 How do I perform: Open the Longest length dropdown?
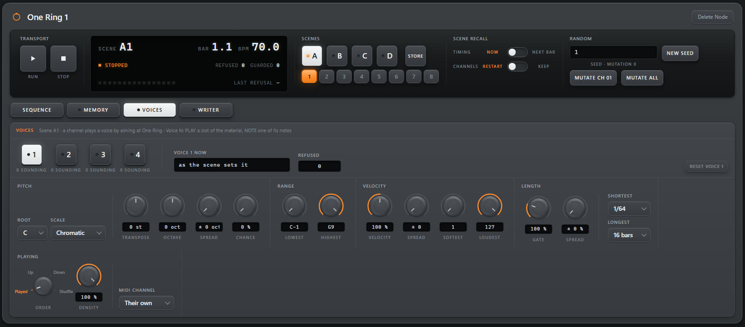pos(629,235)
